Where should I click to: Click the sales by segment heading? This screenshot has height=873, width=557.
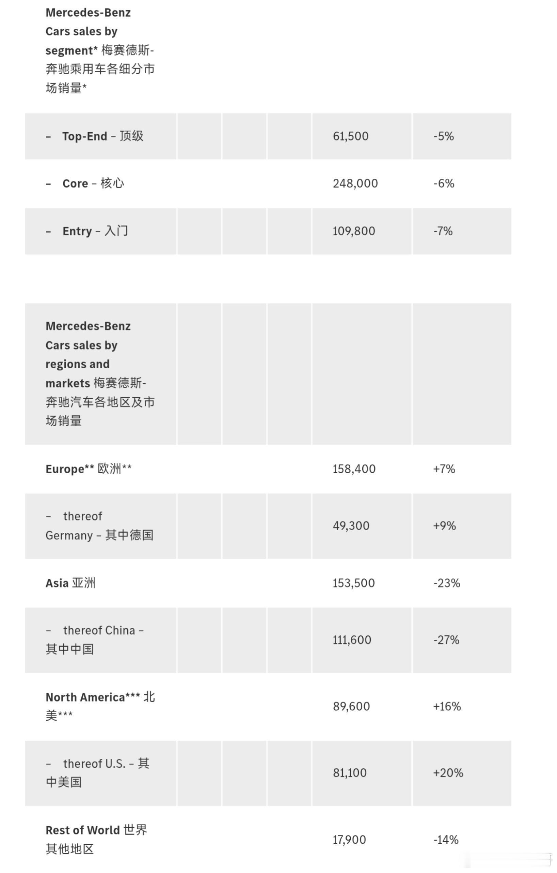pyautogui.click(x=100, y=50)
